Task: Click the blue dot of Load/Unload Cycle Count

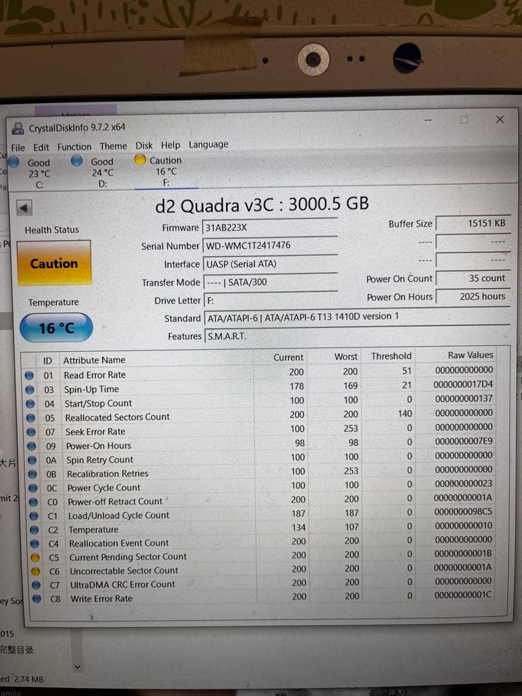Action: point(34,516)
